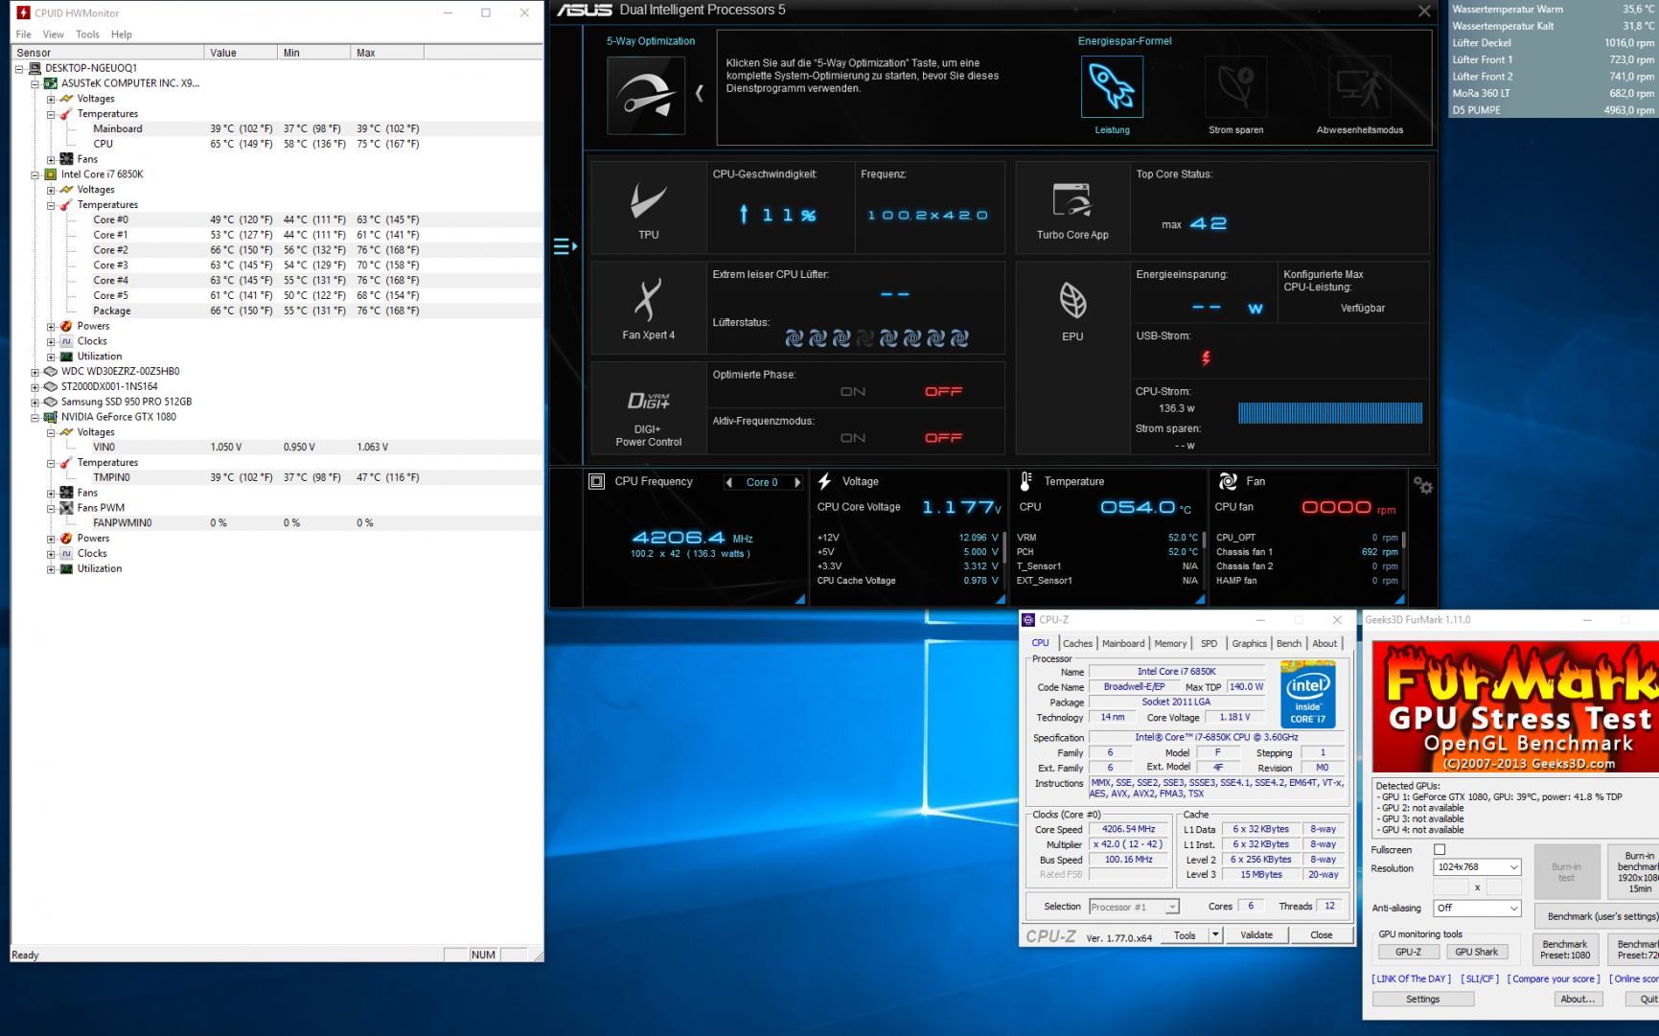This screenshot has width=1659, height=1036.
Task: Click the Intel Core i7 6850K chip icon
Action: coord(51,174)
